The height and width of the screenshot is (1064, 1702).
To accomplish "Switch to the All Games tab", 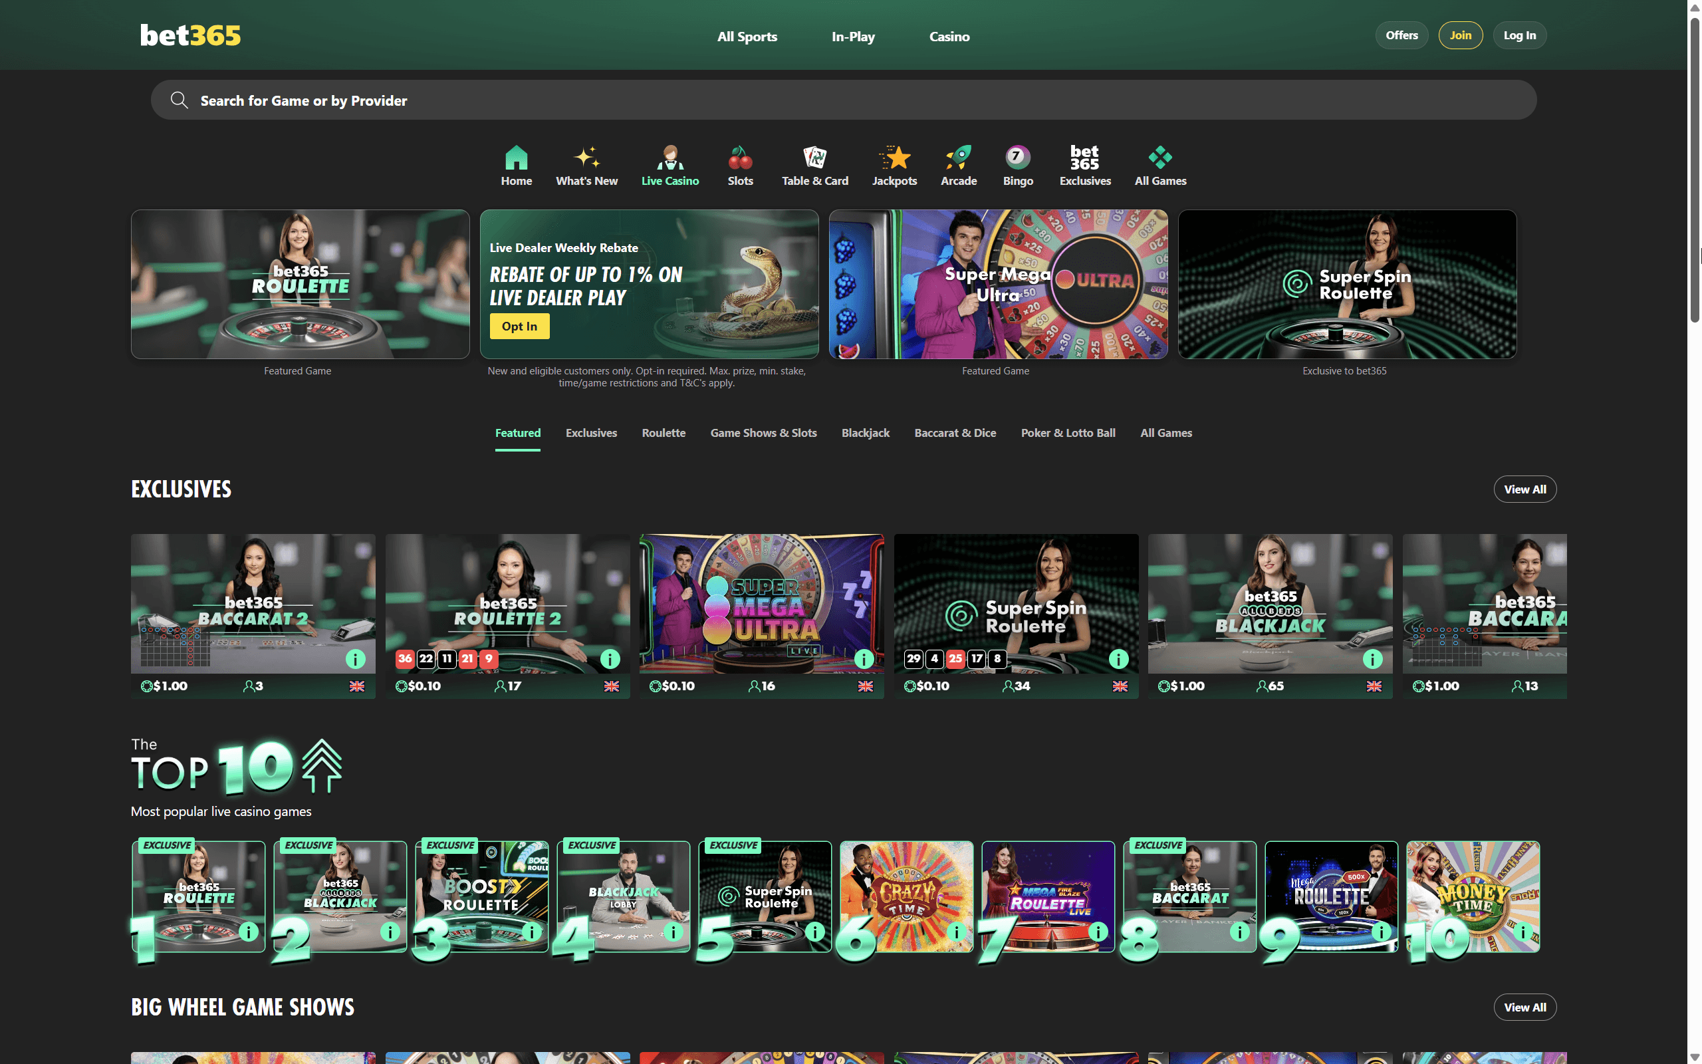I will pyautogui.click(x=1165, y=433).
